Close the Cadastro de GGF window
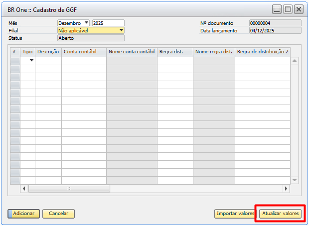 pyautogui.click(x=299, y=9)
